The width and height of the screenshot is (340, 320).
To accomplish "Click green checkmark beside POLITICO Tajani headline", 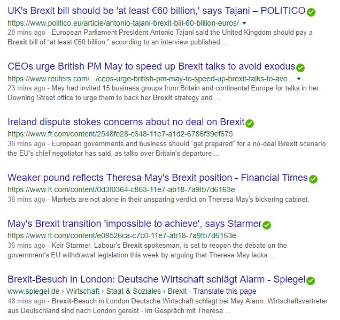I will (311, 12).
